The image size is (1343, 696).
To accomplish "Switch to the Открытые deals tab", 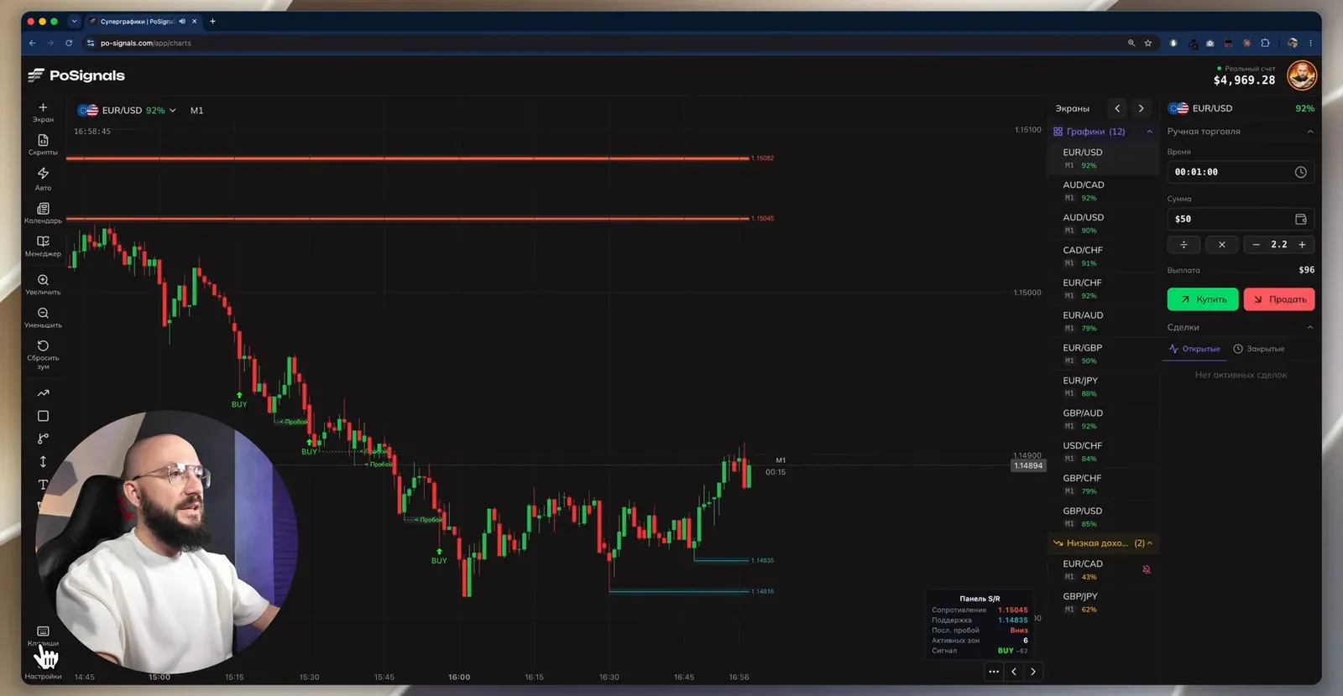I will (x=1194, y=349).
